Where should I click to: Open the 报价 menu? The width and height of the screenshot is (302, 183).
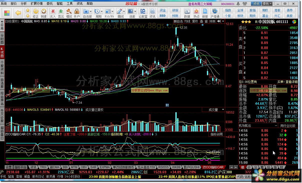click(14, 4)
